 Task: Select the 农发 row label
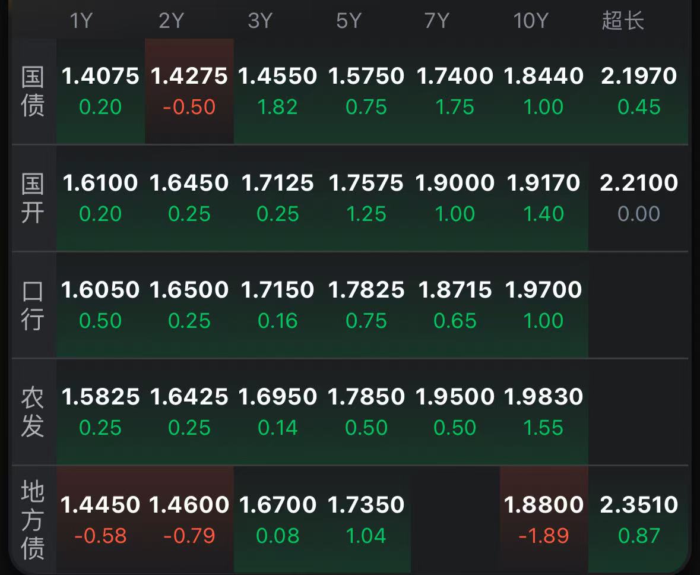33,412
